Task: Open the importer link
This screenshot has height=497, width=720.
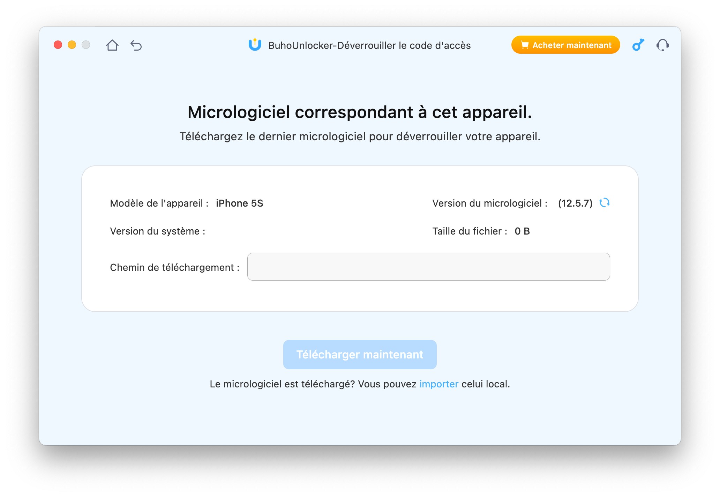Action: (x=439, y=384)
